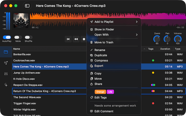Click the playlist icon beside Add to Playlist

click(92, 22)
